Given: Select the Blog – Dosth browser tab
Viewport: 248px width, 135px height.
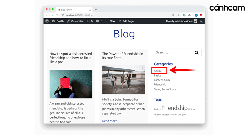Looking at the screenshot, I should pyautogui.click(x=74, y=10).
